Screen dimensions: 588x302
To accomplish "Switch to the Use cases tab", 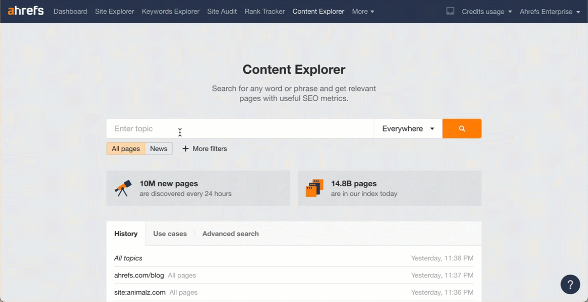I will coord(169,234).
